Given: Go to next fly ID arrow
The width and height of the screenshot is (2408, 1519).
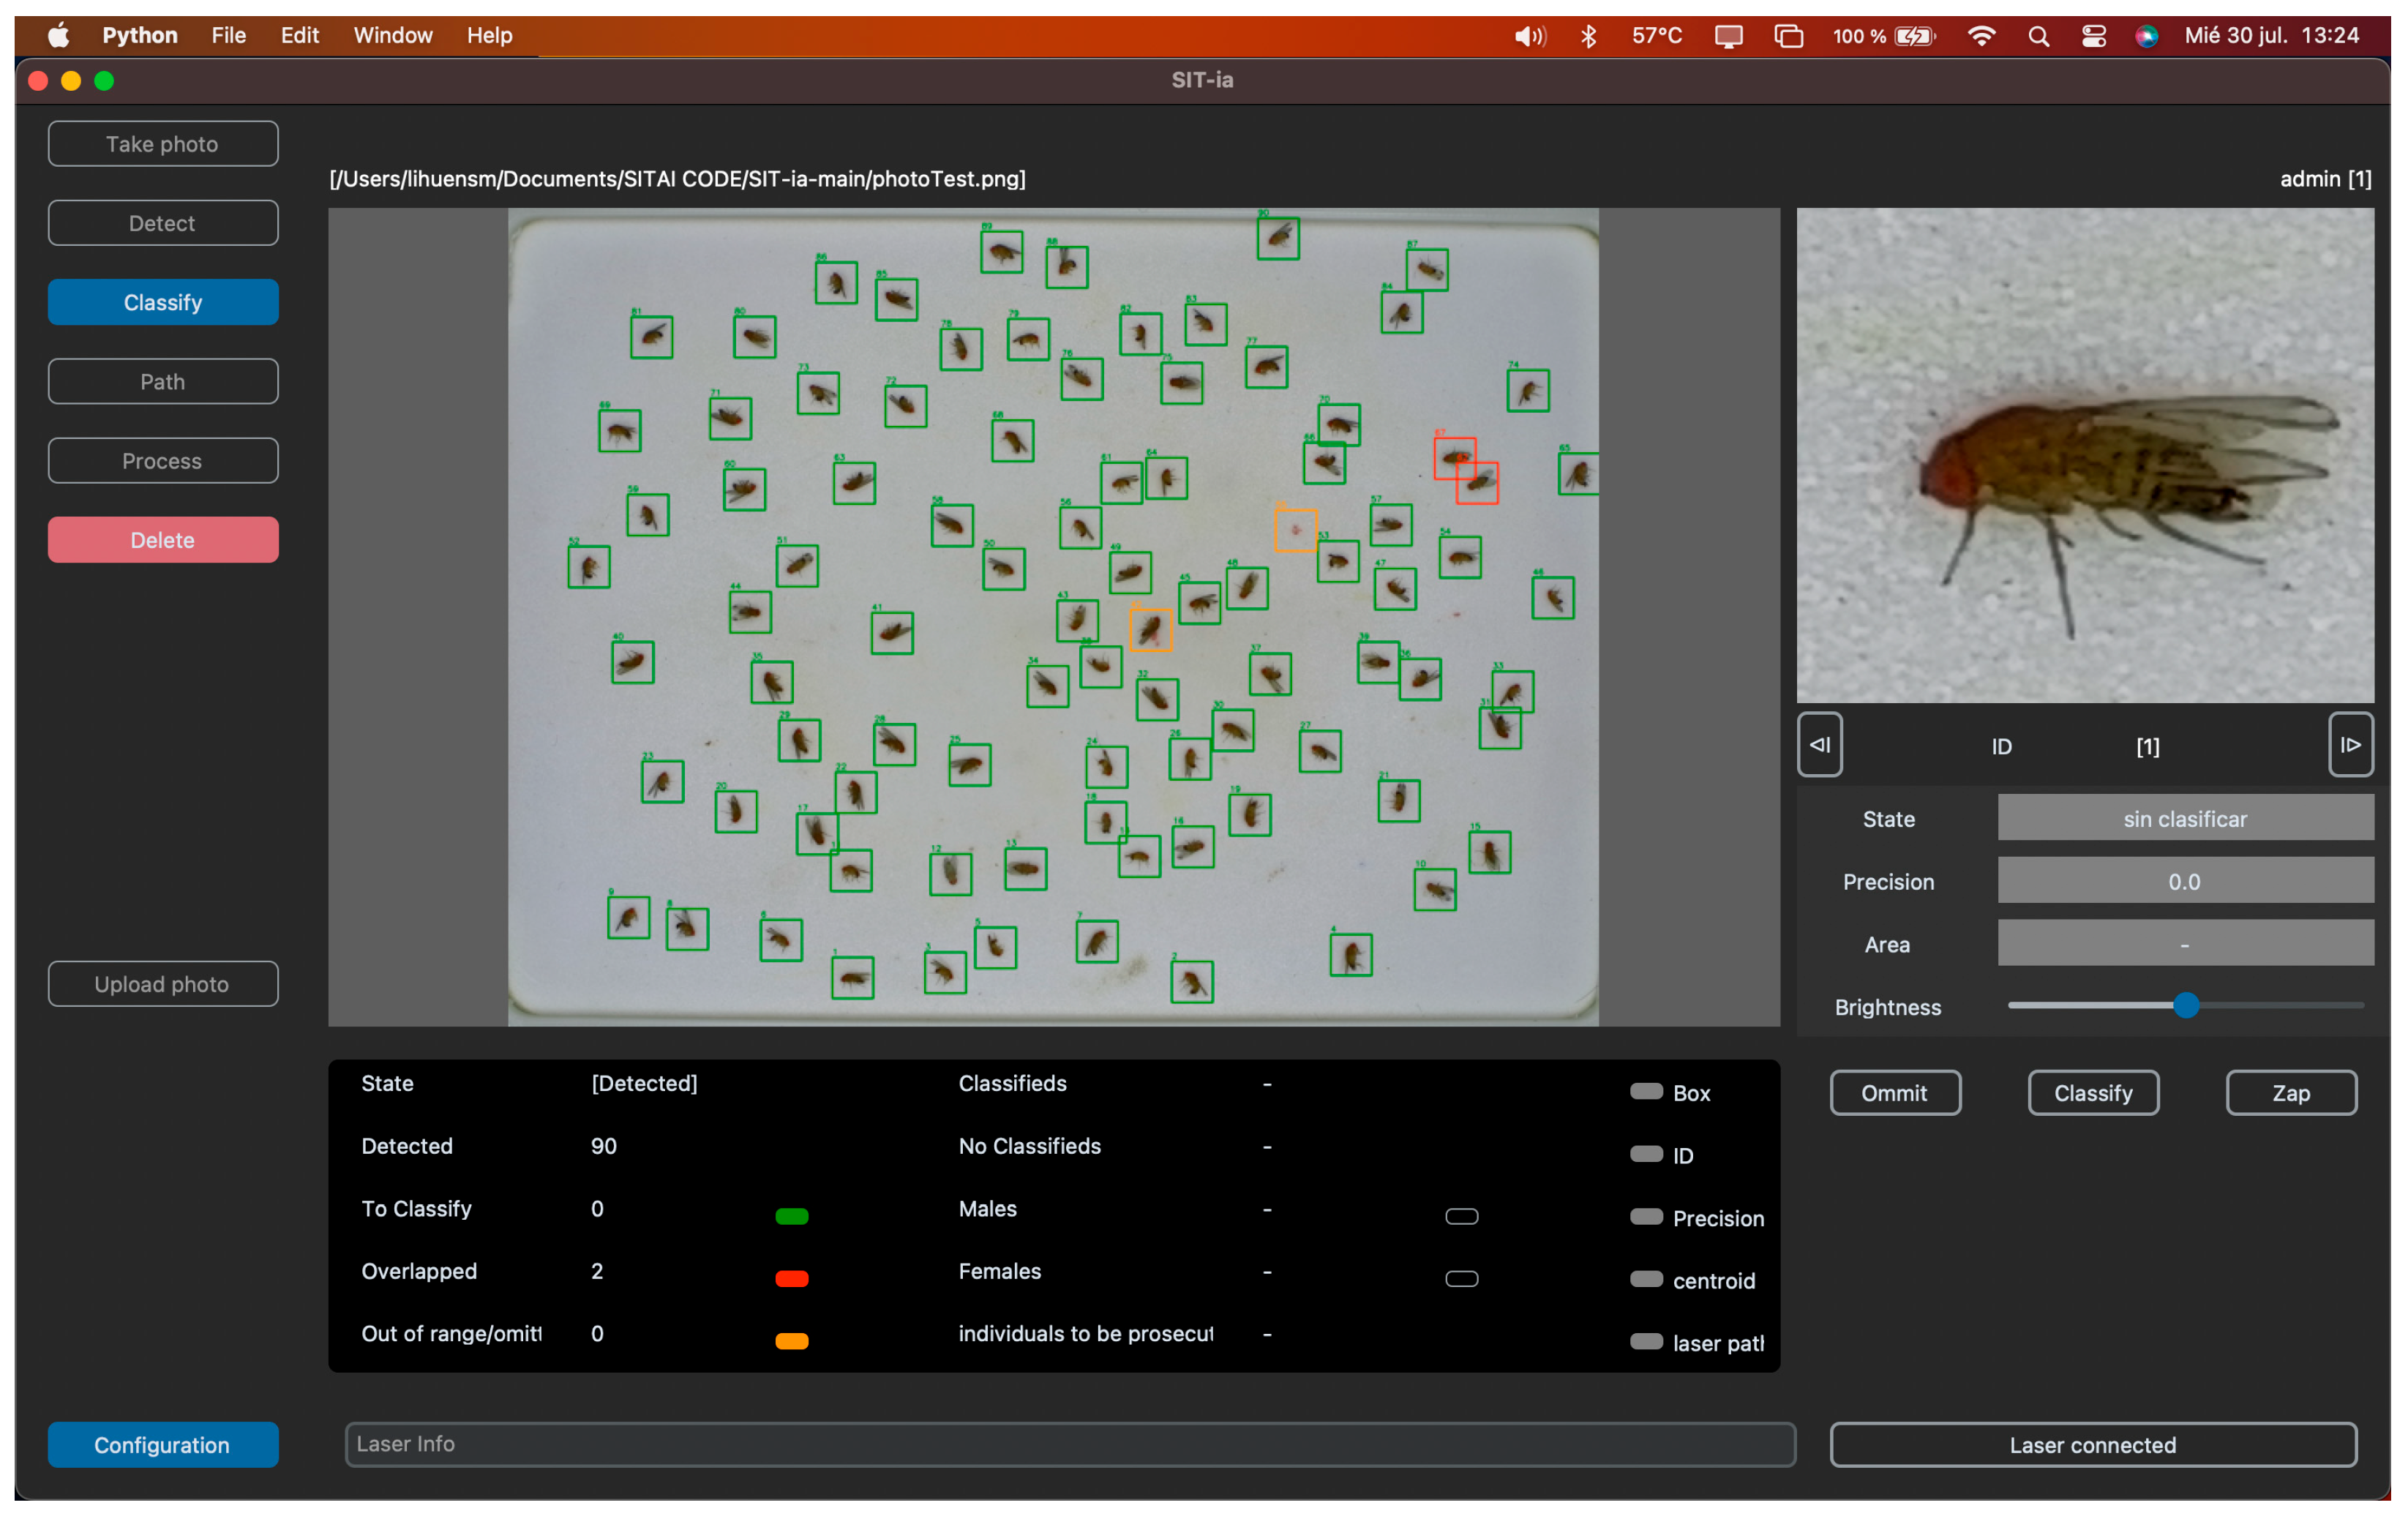Looking at the screenshot, I should [2350, 745].
